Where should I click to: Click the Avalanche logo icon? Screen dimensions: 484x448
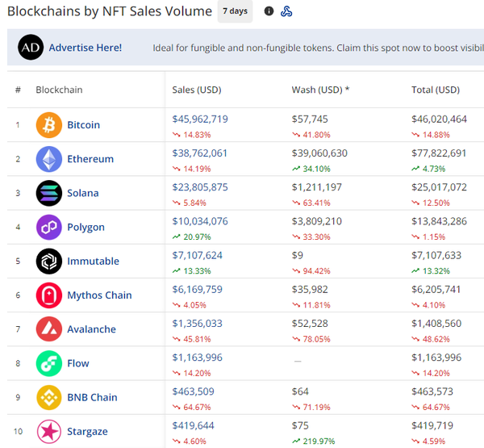pyautogui.click(x=48, y=329)
